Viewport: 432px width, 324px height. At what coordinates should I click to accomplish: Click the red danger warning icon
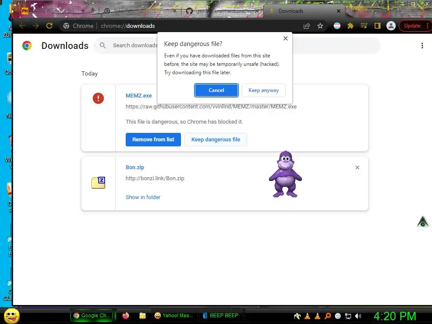tap(98, 98)
